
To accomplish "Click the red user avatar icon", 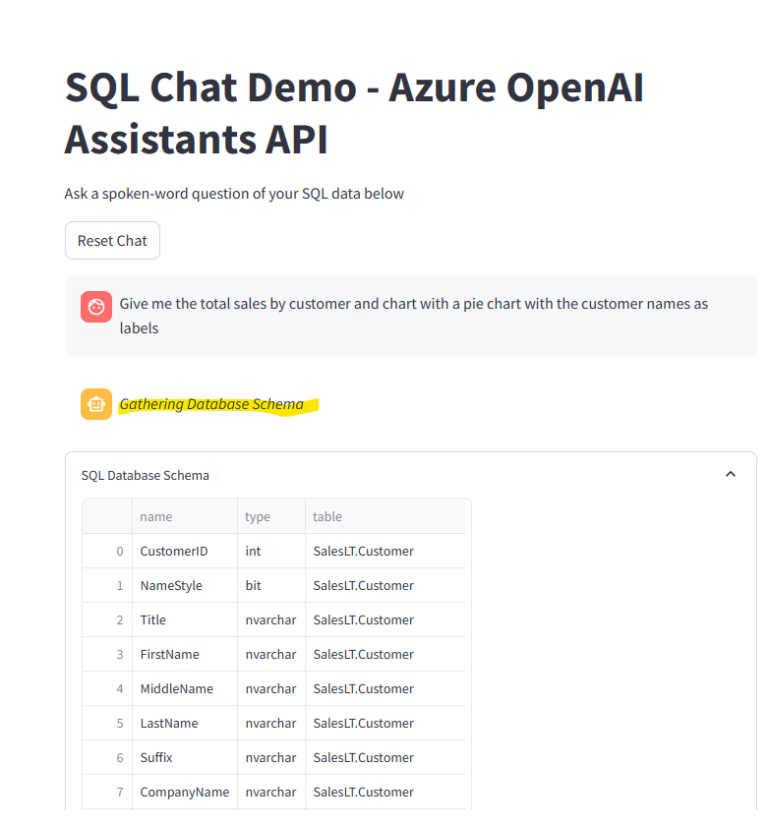I will pyautogui.click(x=96, y=306).
